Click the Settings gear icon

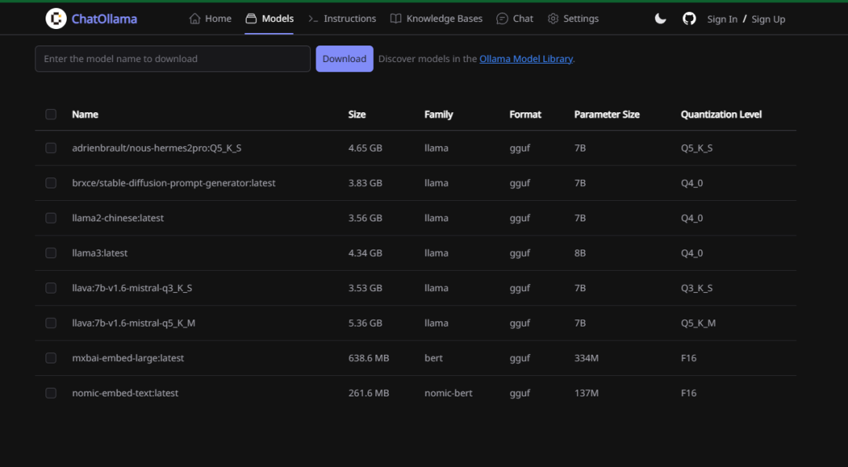[x=553, y=19]
